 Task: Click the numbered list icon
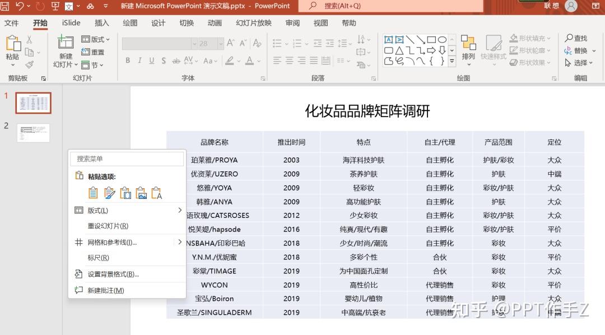(x=297, y=43)
